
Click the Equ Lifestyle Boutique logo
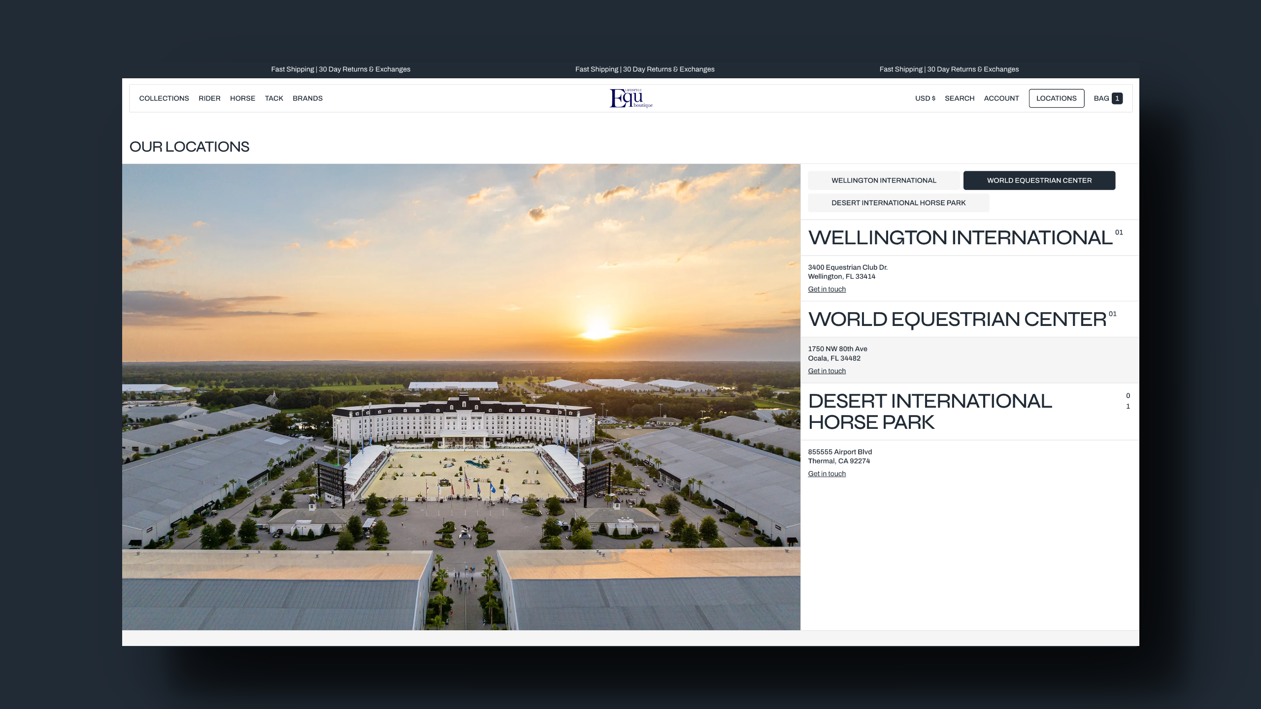[630, 98]
